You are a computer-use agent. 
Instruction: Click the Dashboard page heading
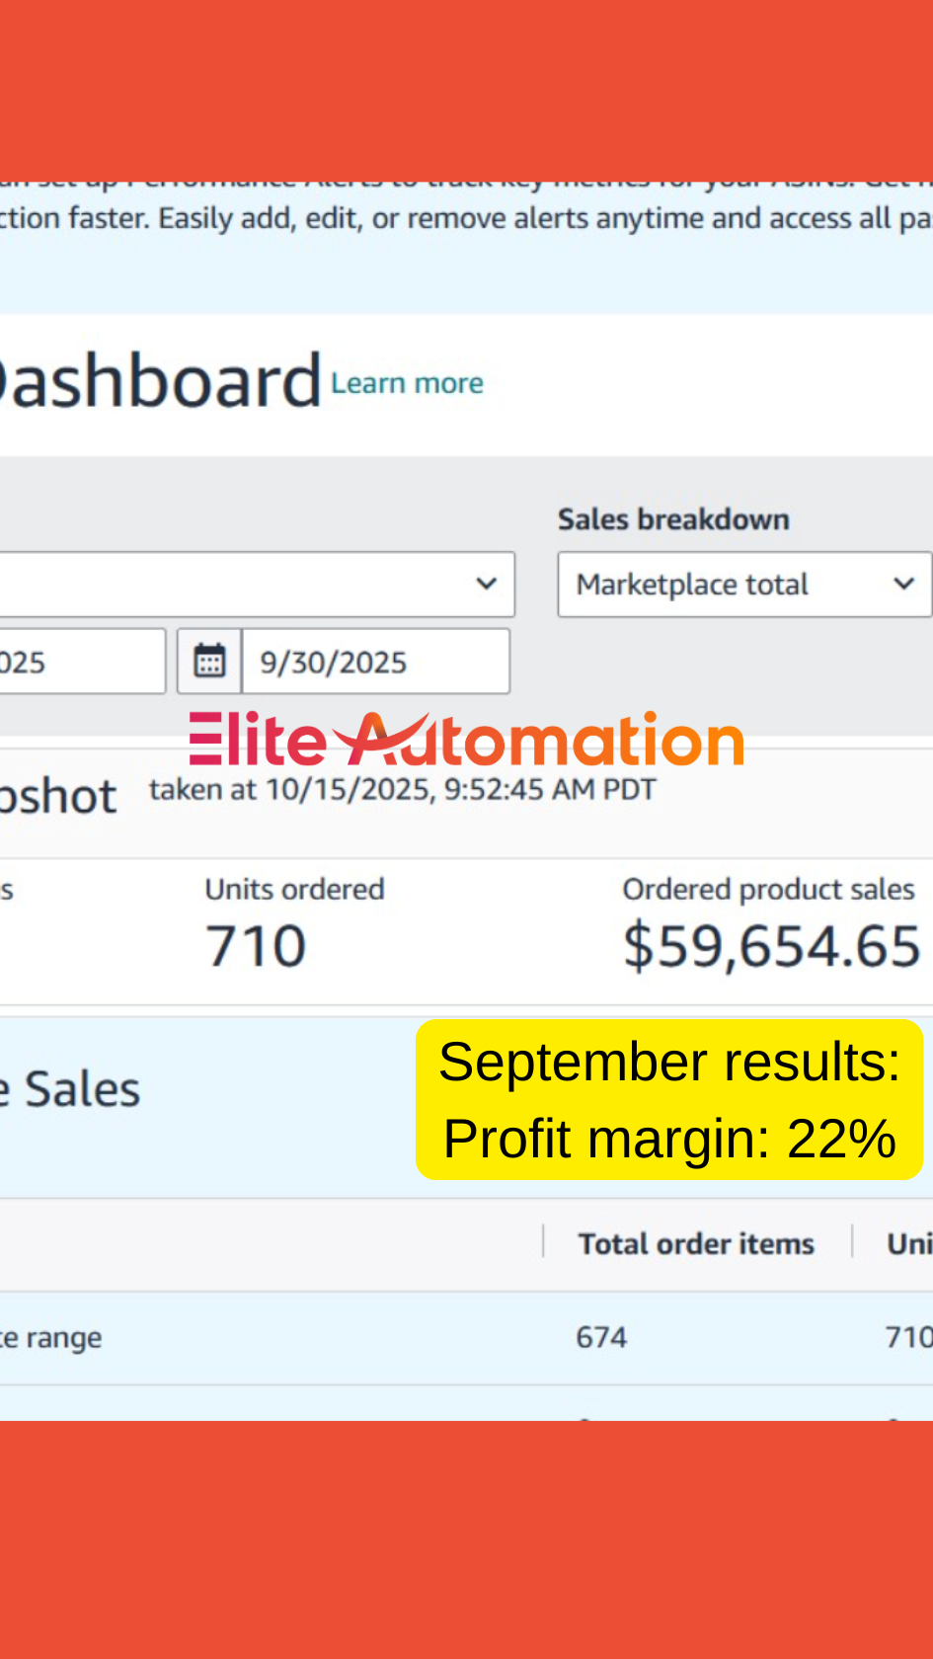click(x=158, y=381)
